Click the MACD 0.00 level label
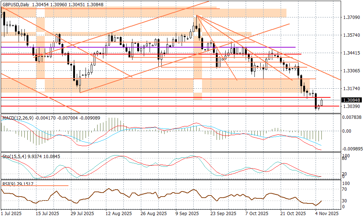This screenshot has height=218, width=364. [x=348, y=131]
